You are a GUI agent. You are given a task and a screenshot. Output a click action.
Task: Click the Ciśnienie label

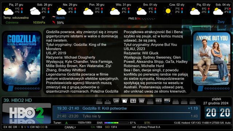(12, 23)
